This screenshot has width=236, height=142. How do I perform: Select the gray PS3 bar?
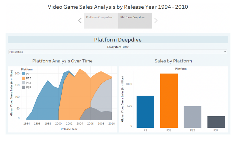coord(193,117)
